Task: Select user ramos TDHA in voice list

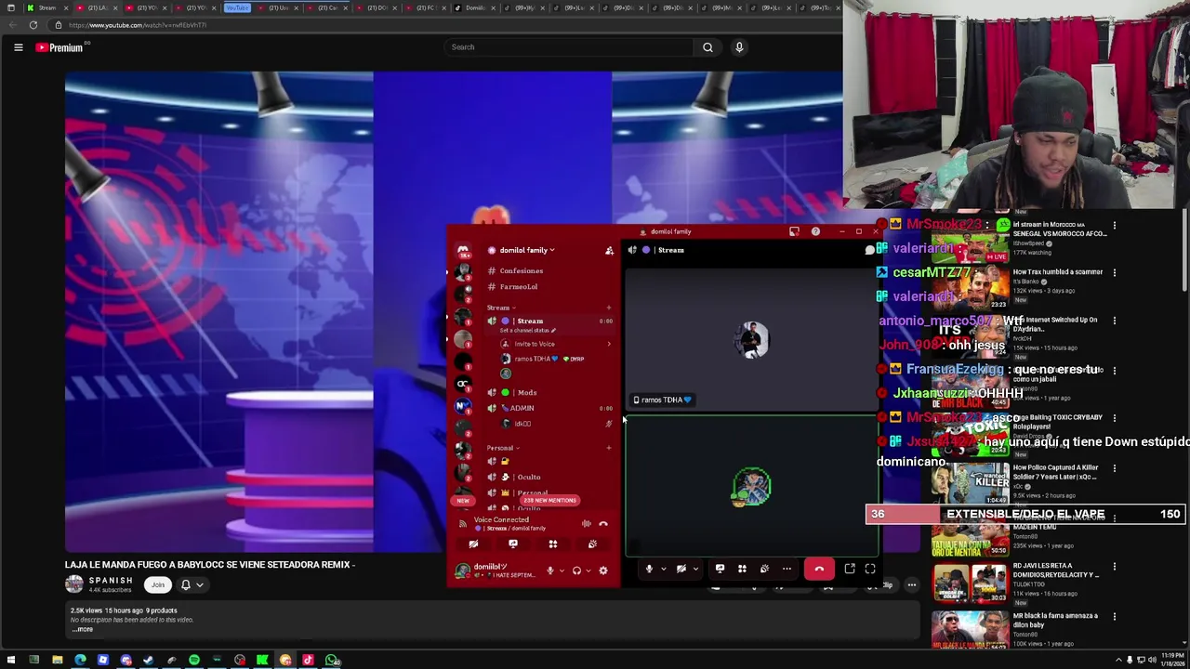Action: 549,359
